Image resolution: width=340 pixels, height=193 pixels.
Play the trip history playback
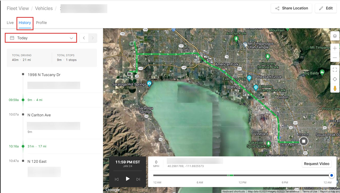127,179
